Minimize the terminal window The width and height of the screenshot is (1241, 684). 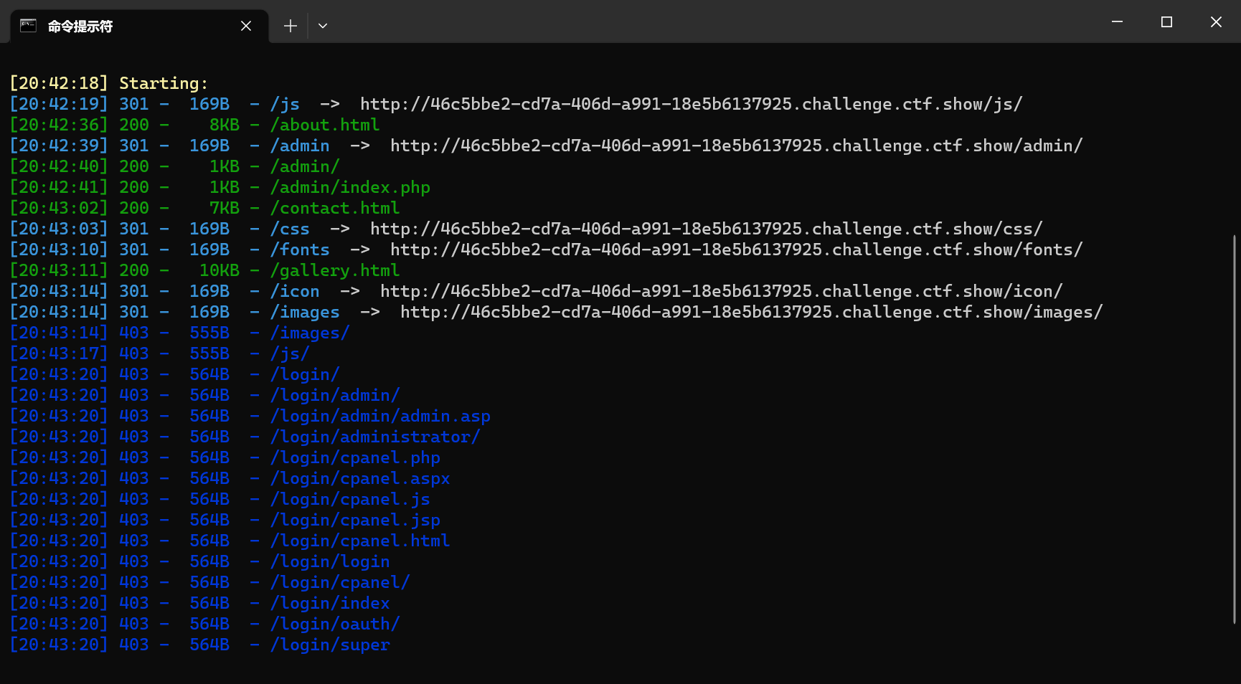pos(1117,22)
